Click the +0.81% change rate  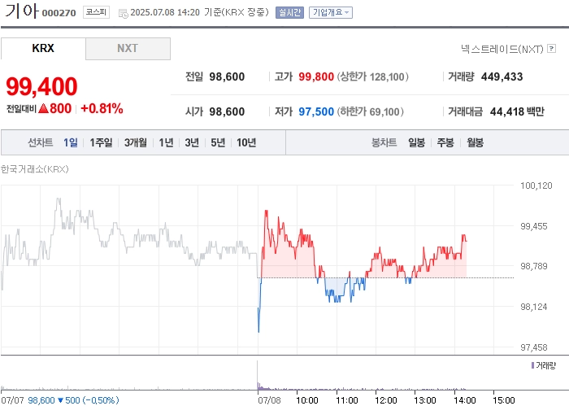click(102, 108)
